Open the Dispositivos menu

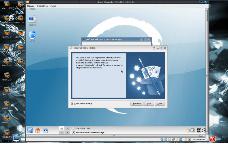pos(42,6)
